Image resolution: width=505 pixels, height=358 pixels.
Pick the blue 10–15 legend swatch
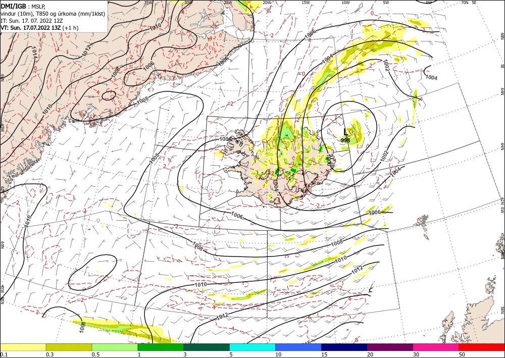coord(298,347)
